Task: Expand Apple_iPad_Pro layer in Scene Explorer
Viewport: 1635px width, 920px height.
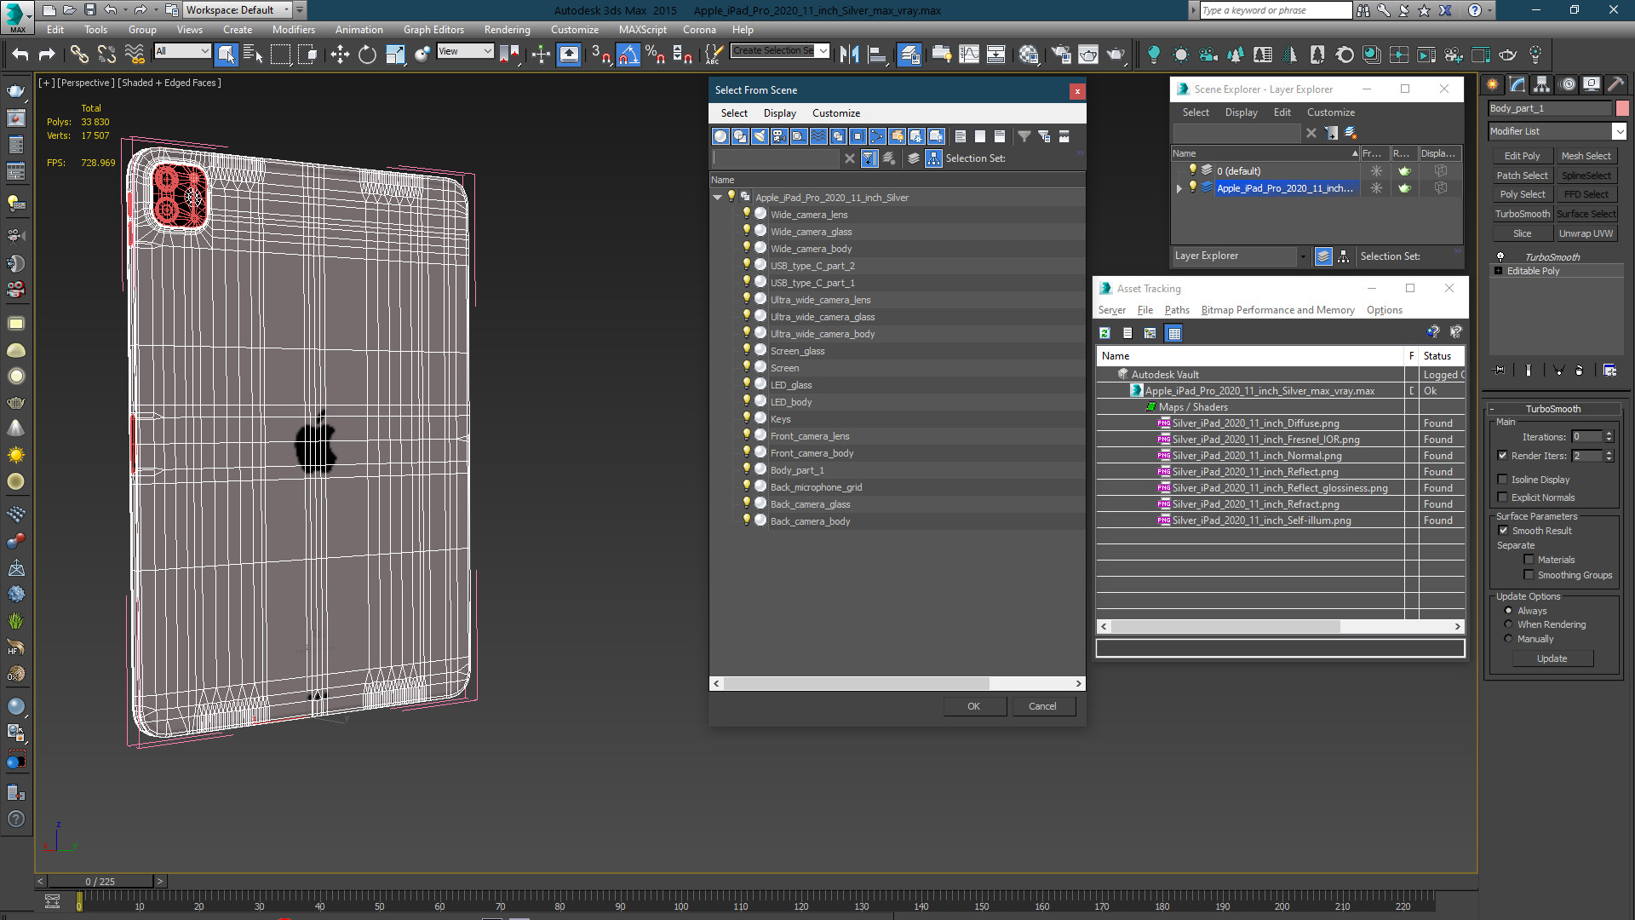Action: (1179, 188)
